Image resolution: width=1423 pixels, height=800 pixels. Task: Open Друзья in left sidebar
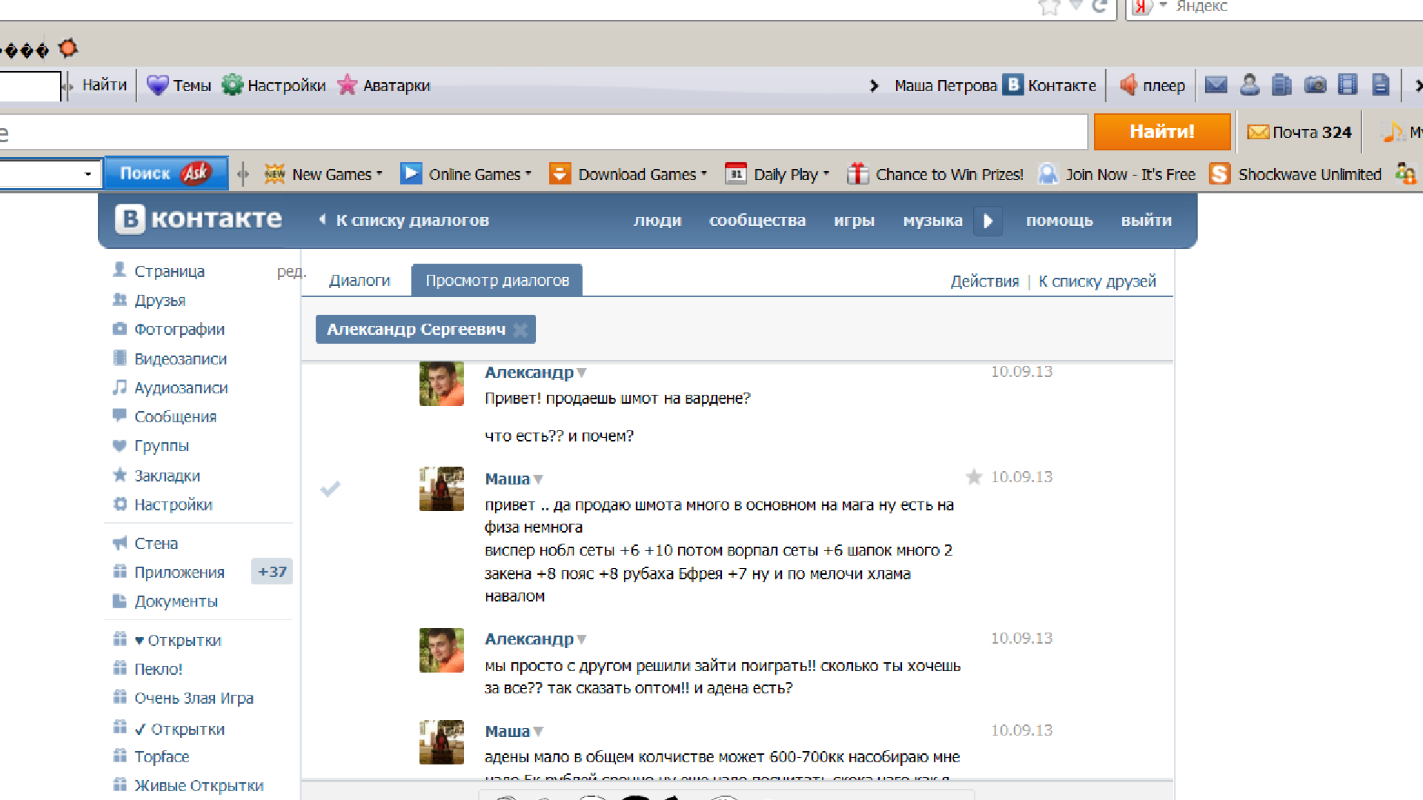[160, 300]
